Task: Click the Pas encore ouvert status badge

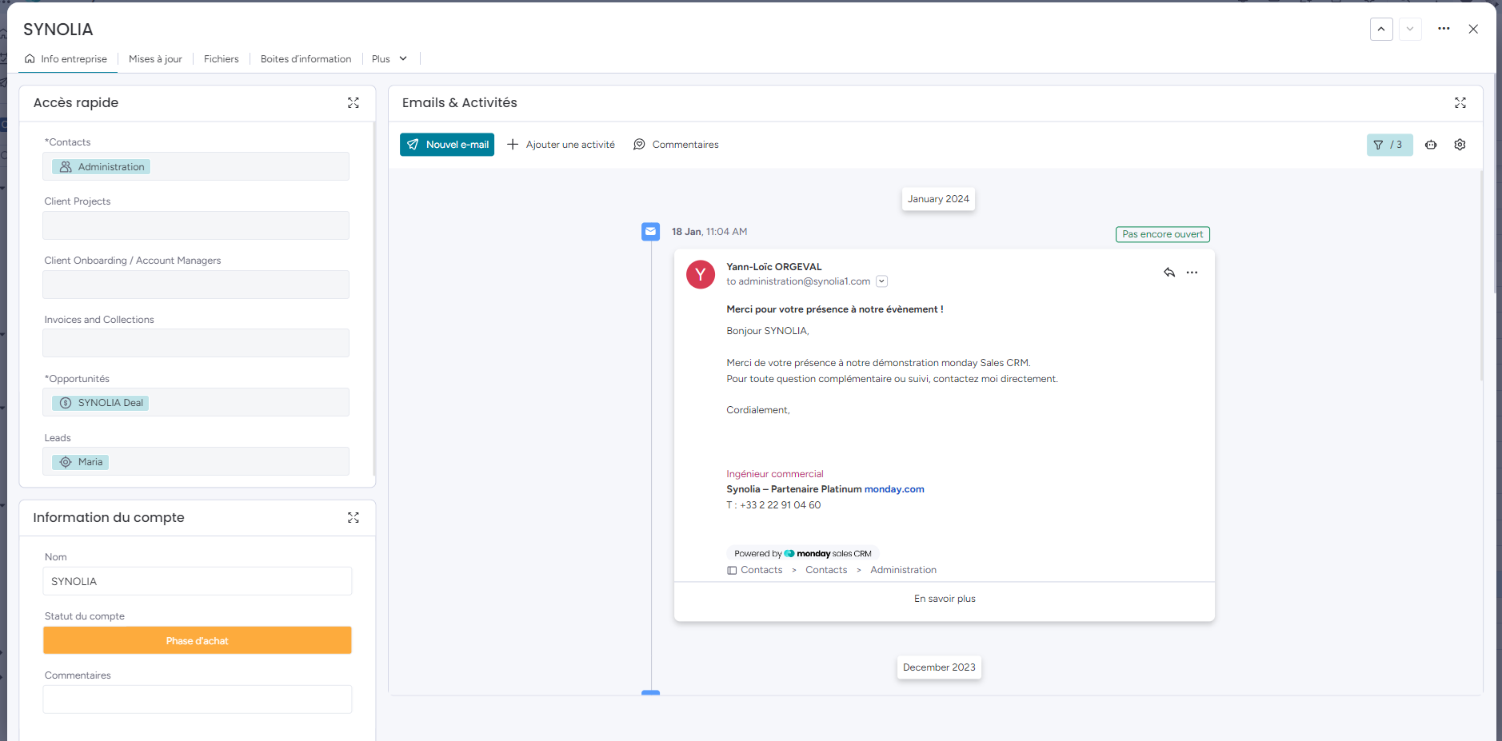Action: (x=1163, y=234)
